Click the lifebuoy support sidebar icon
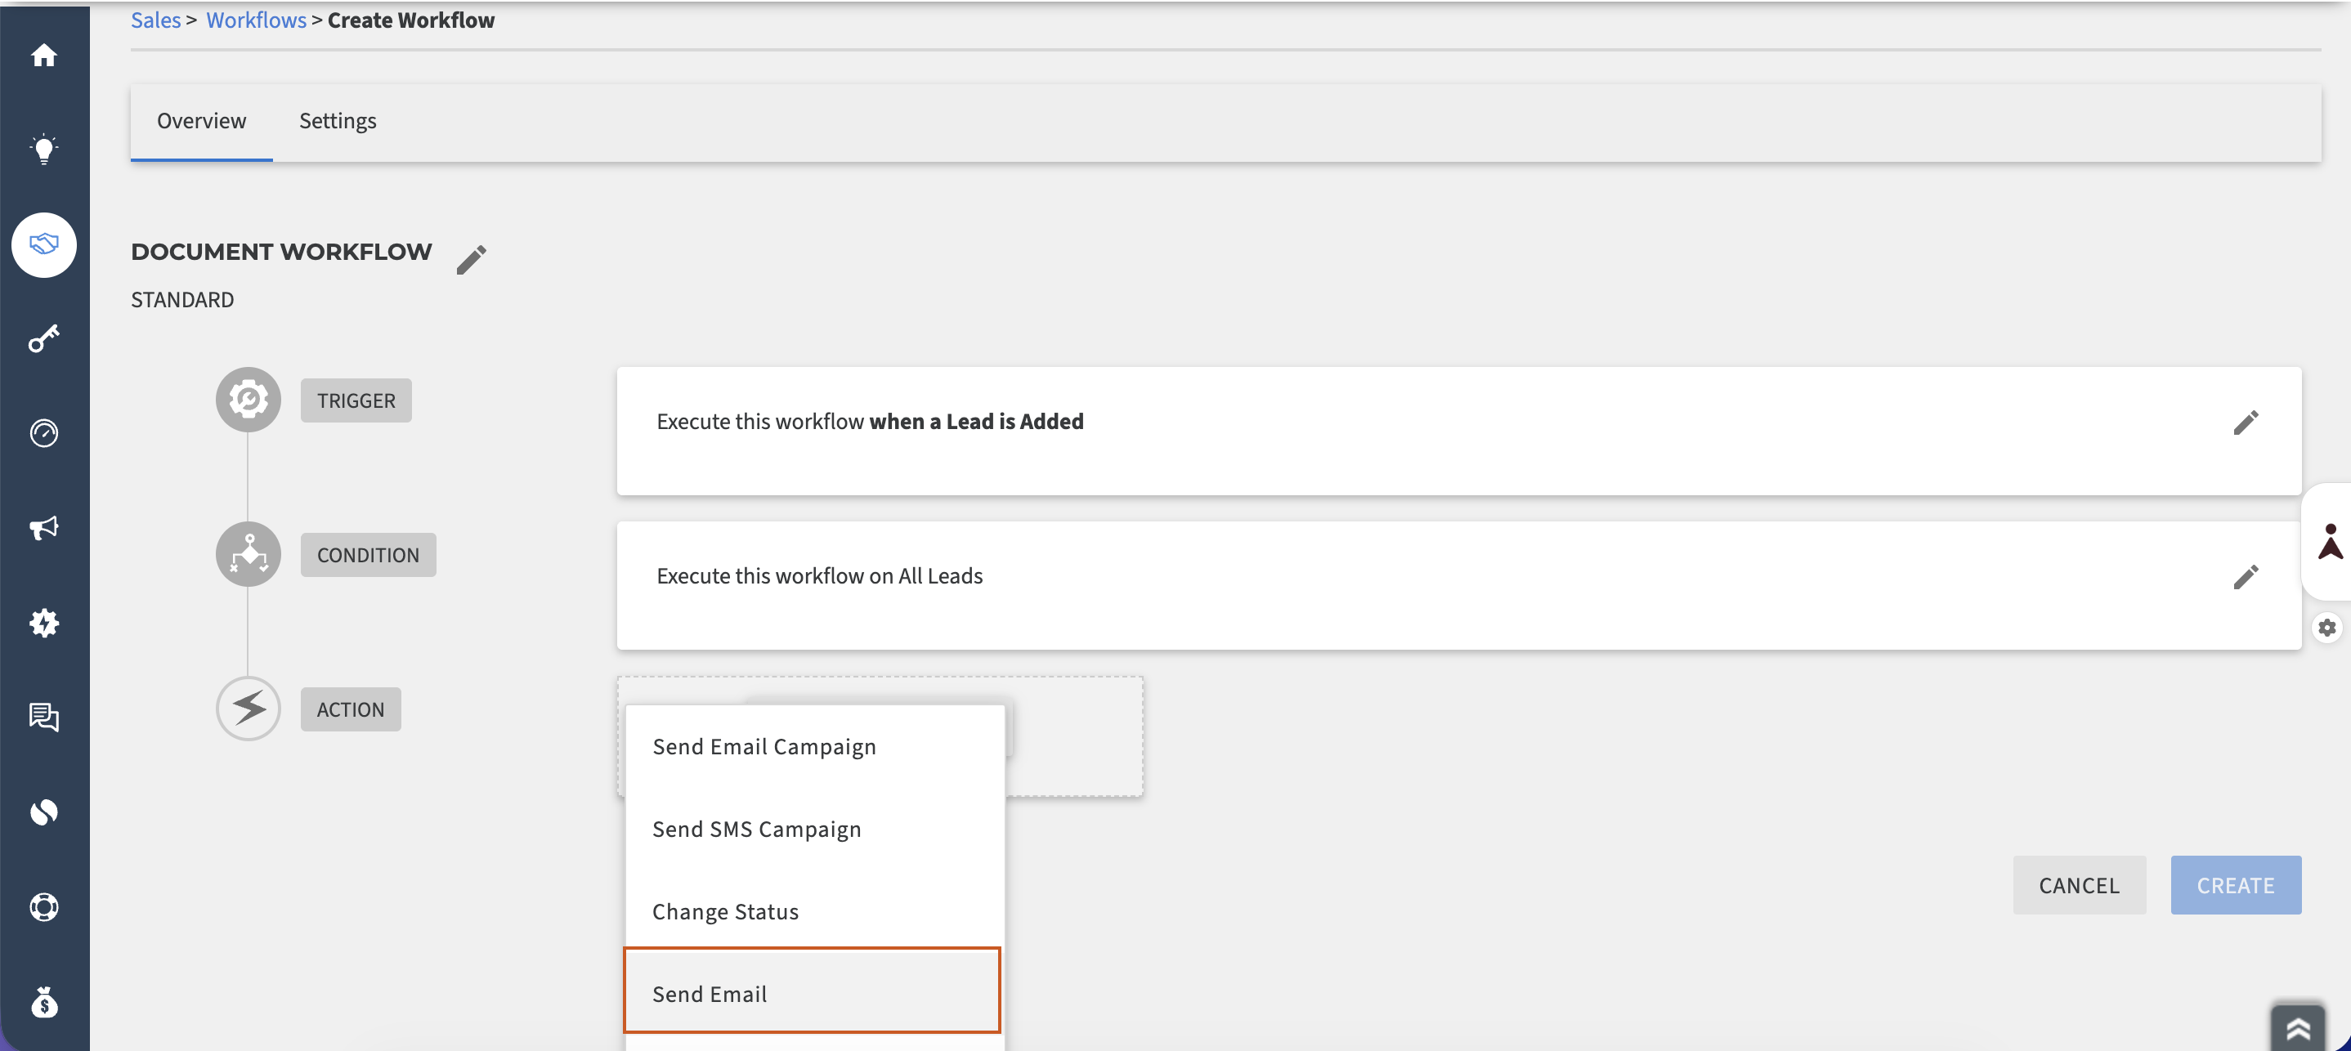 click(44, 906)
